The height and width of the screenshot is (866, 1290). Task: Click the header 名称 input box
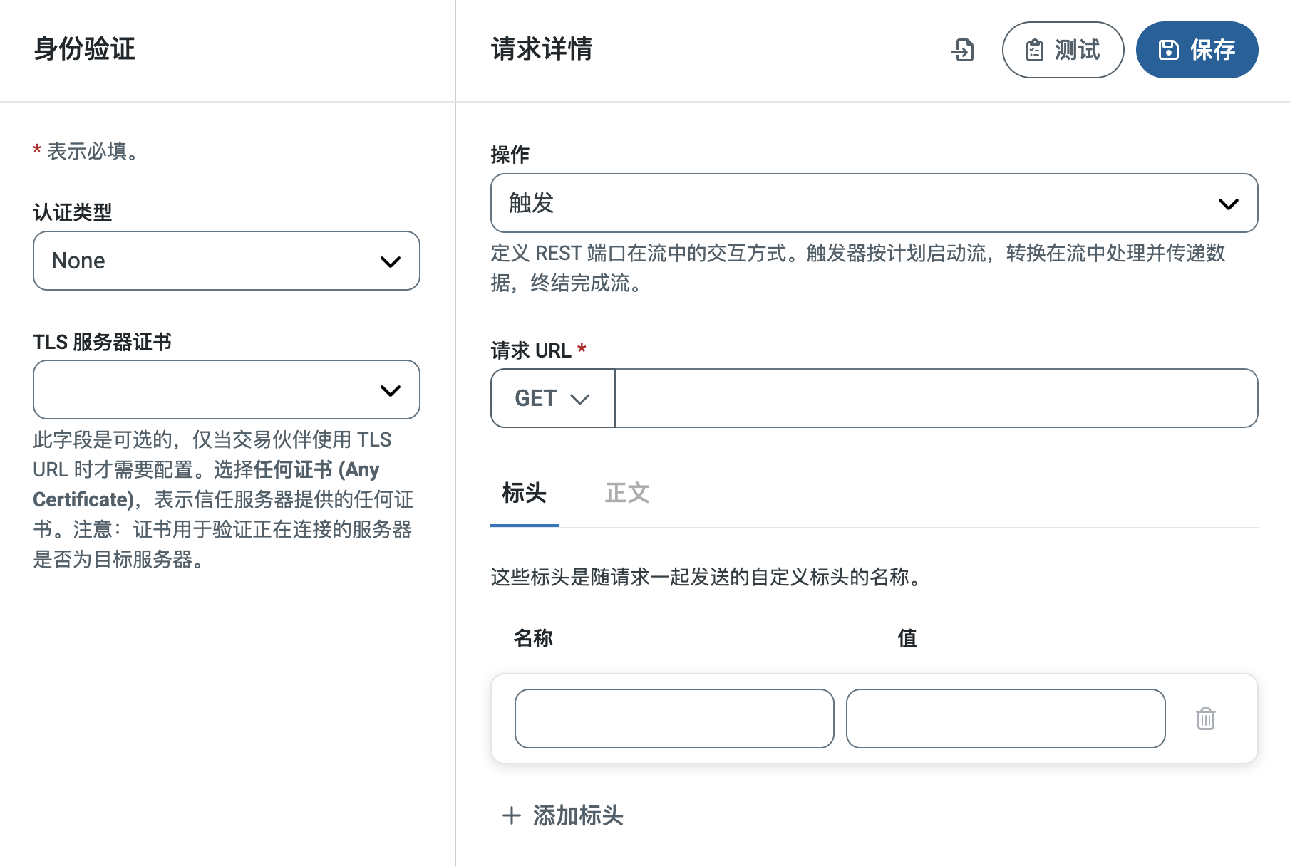[674, 719]
